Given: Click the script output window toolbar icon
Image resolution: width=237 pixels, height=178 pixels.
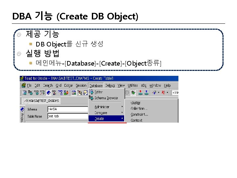Looking at the screenshot, I should point(74,93).
